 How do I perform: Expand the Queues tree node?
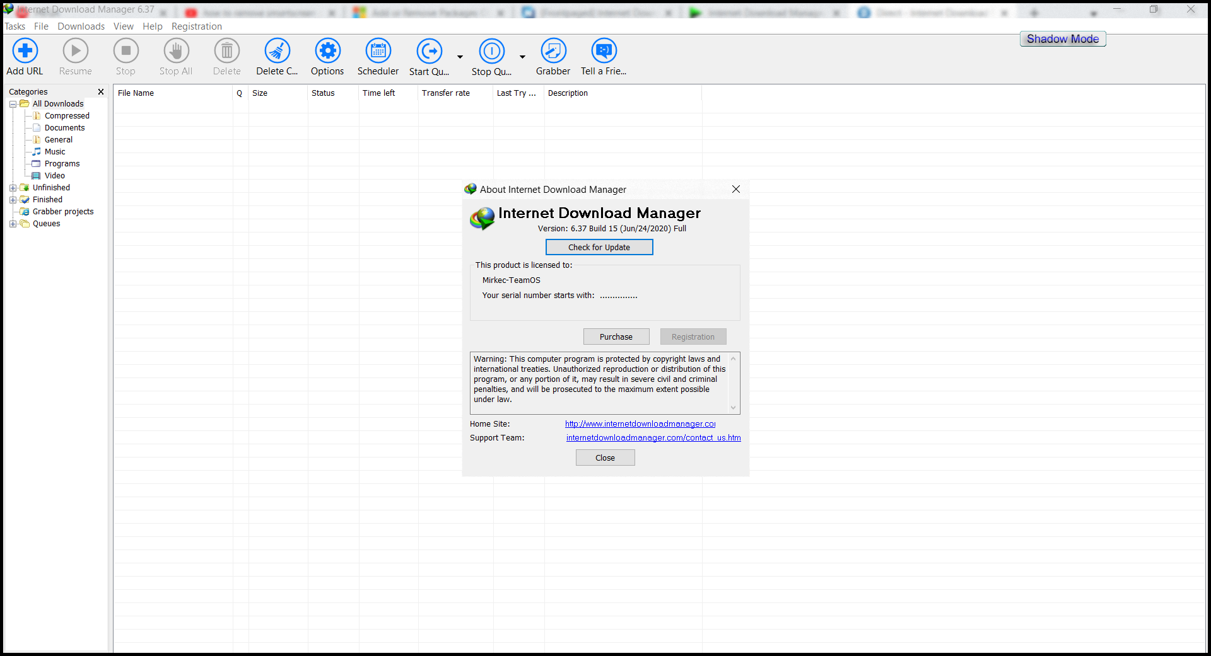point(13,224)
